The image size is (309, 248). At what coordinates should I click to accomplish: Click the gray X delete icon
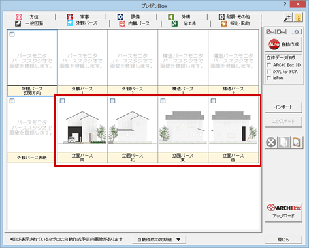[271, 143]
